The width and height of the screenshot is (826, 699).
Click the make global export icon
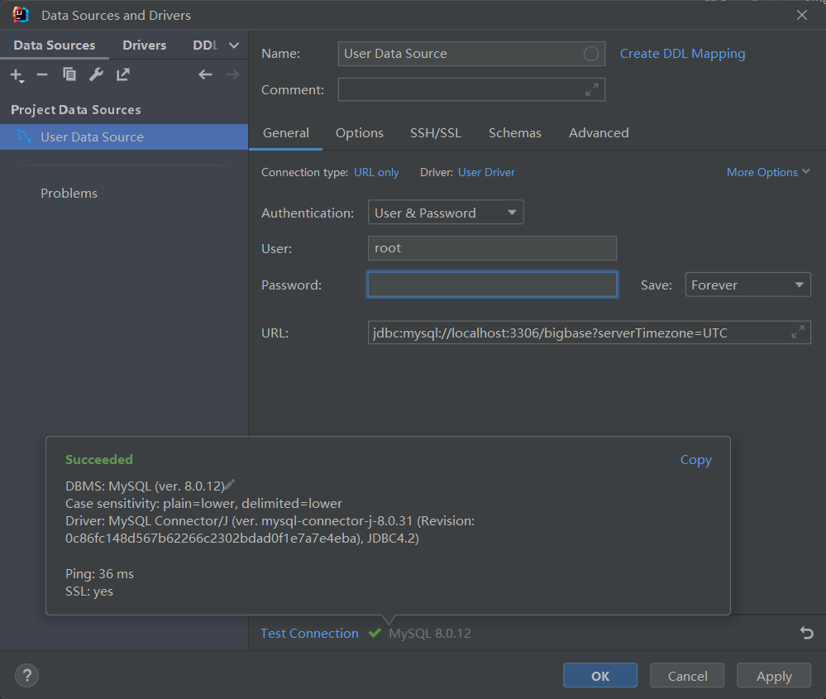(x=122, y=74)
